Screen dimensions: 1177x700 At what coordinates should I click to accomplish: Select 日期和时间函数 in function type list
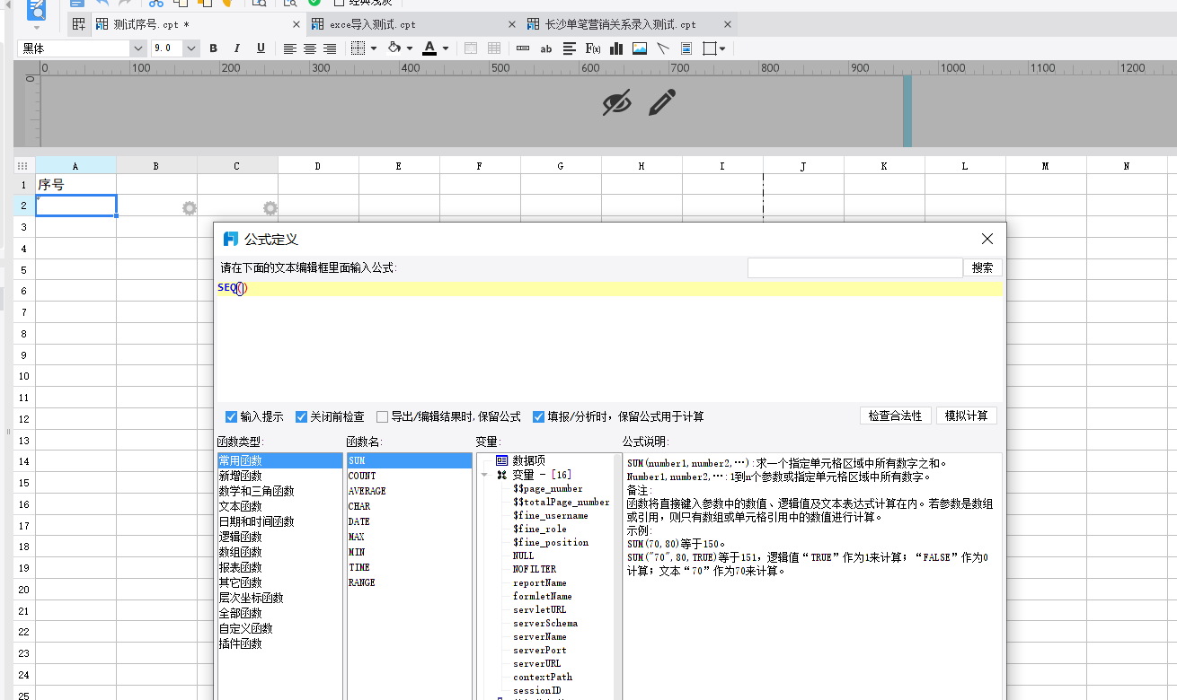point(256,521)
